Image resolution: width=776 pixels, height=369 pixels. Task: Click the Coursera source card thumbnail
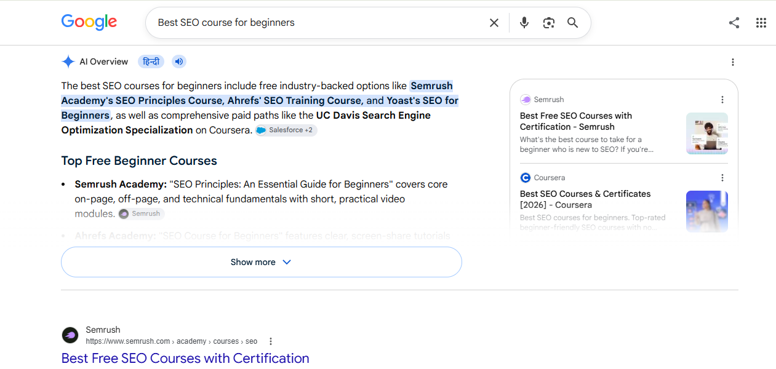click(707, 211)
